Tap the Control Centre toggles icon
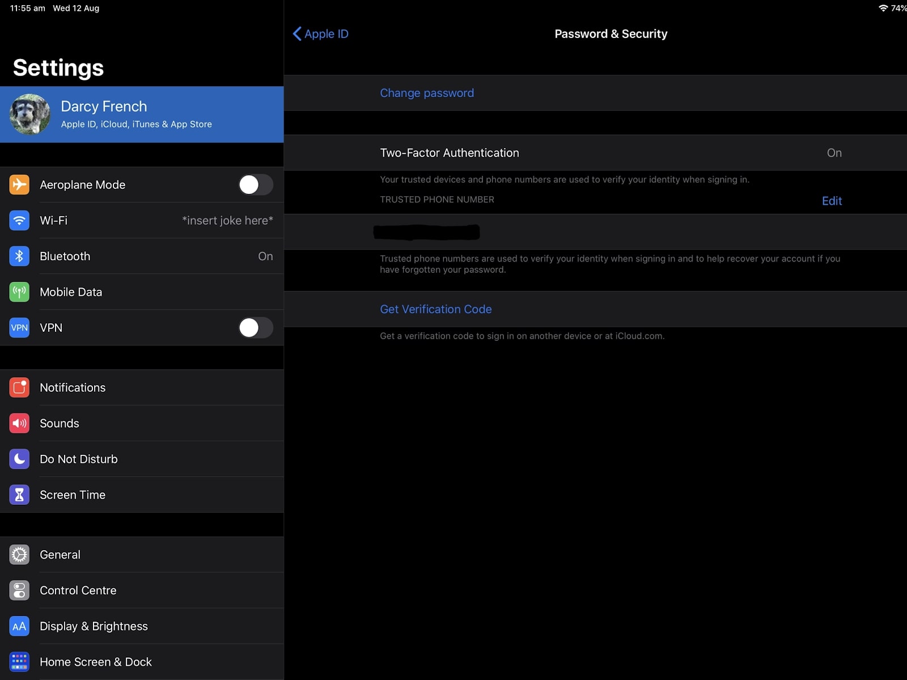 tap(19, 590)
